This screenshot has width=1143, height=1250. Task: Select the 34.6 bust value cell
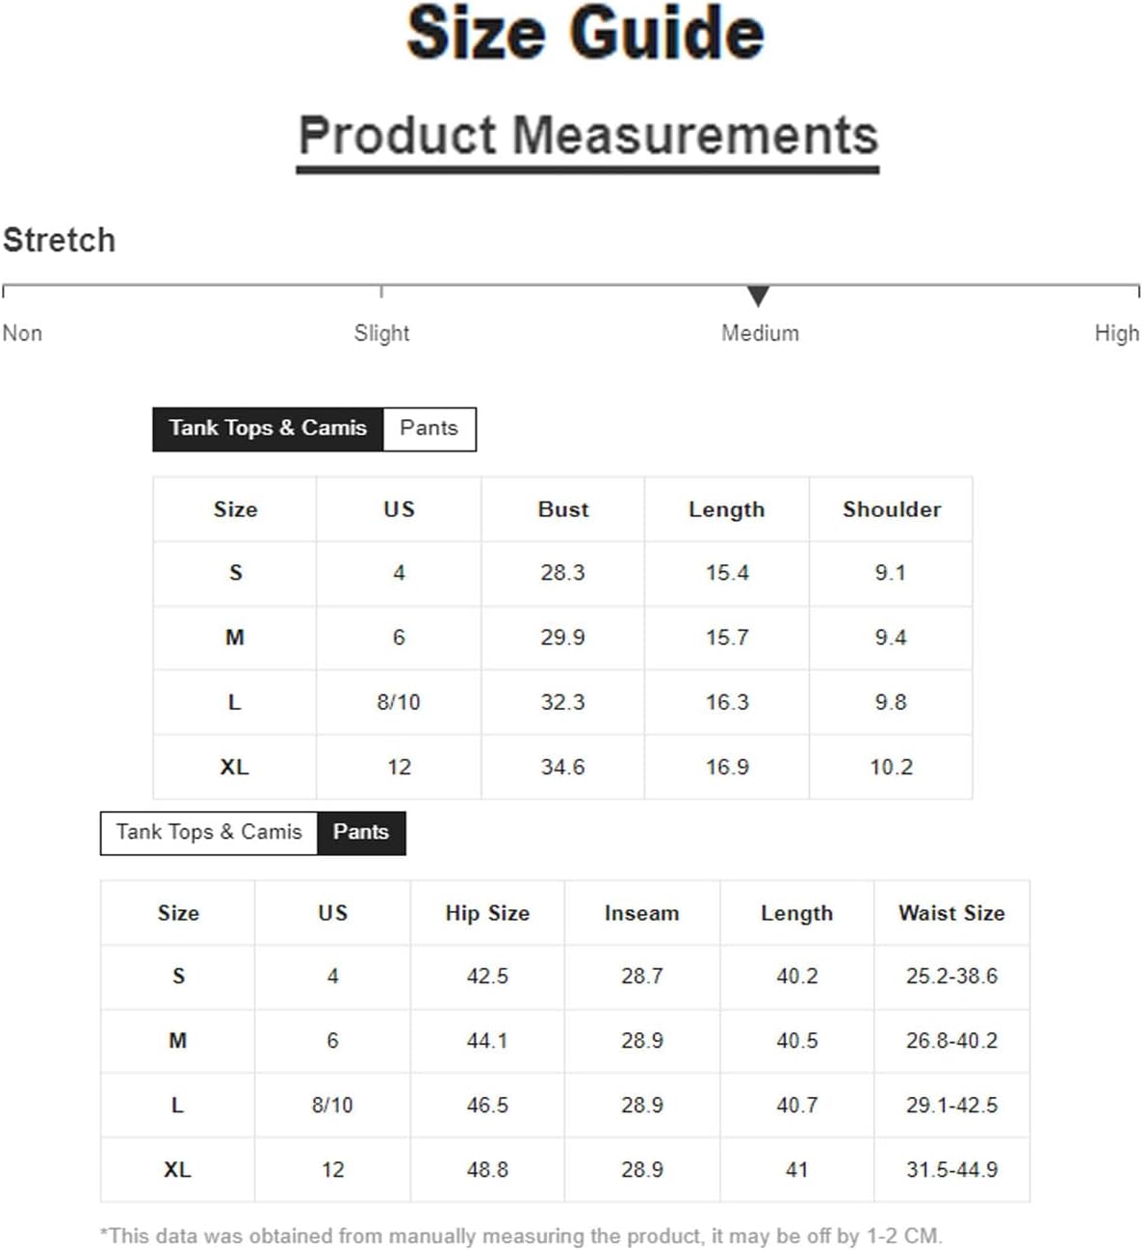(x=563, y=768)
